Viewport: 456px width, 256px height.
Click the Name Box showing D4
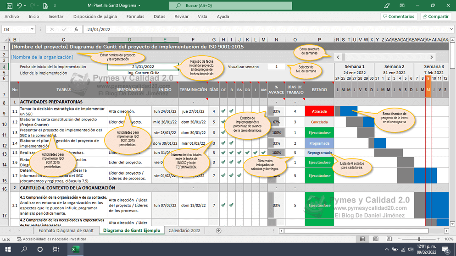(x=16, y=29)
